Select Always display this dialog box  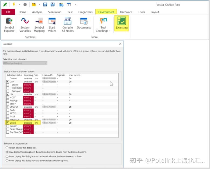pyautogui.click(x=7, y=148)
